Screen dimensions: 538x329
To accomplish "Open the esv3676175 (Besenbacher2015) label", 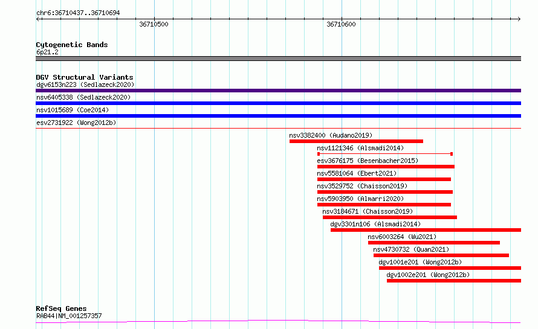I will tap(368, 161).
